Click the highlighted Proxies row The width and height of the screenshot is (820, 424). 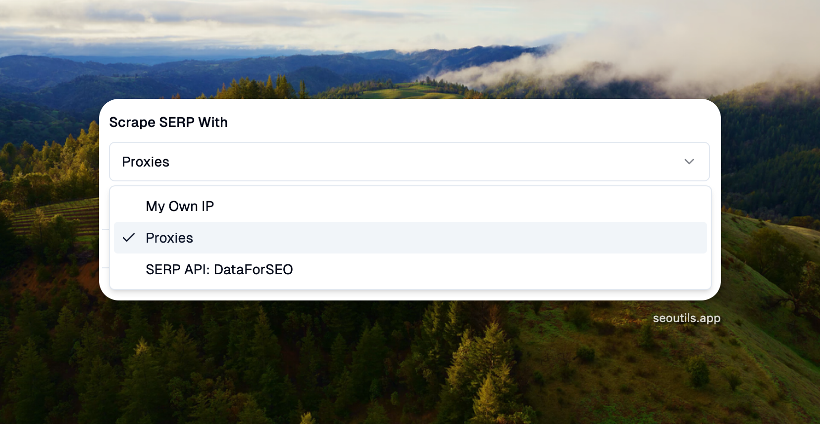pyautogui.click(x=410, y=238)
